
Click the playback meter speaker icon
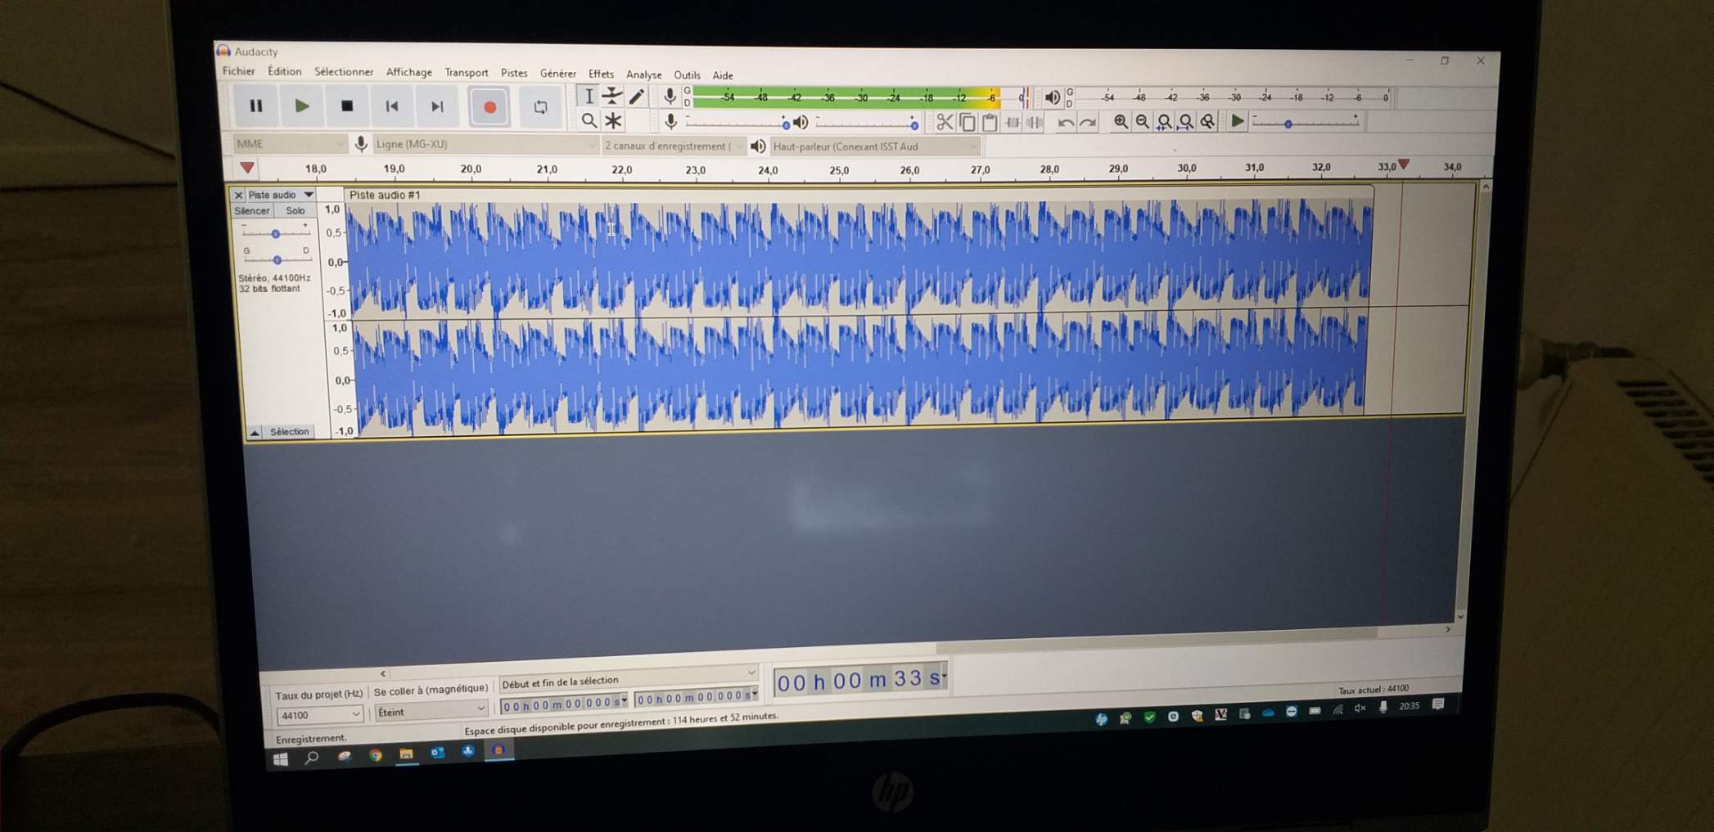pyautogui.click(x=1052, y=98)
